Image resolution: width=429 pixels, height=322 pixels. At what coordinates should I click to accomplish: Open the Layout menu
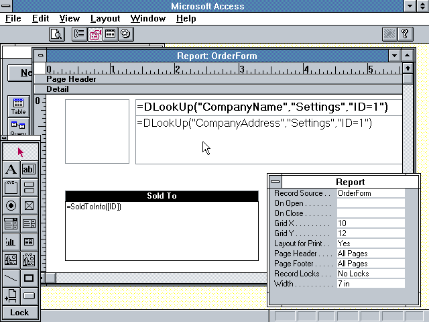pos(105,19)
